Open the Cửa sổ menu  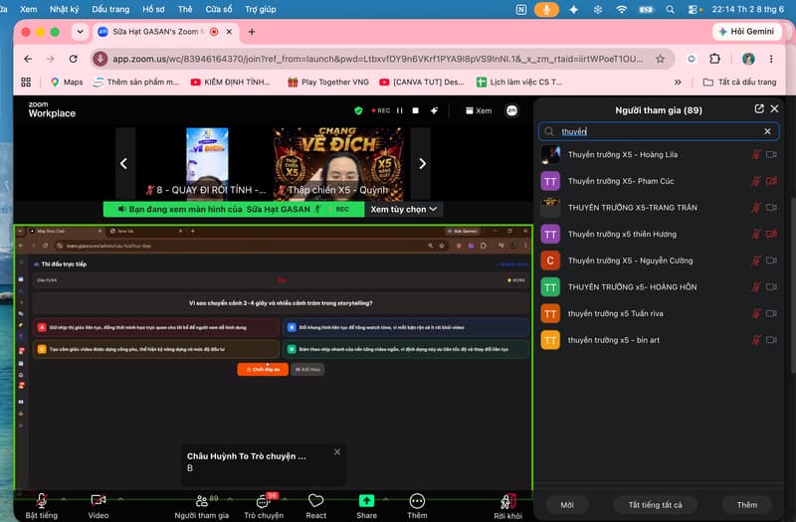(219, 9)
